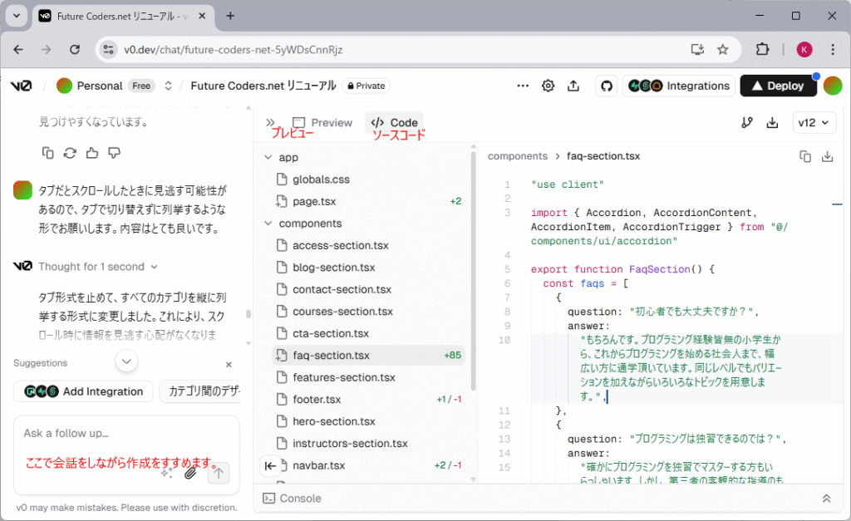Open project settings gear icon
Viewport: 851px width, 521px height.
(548, 86)
